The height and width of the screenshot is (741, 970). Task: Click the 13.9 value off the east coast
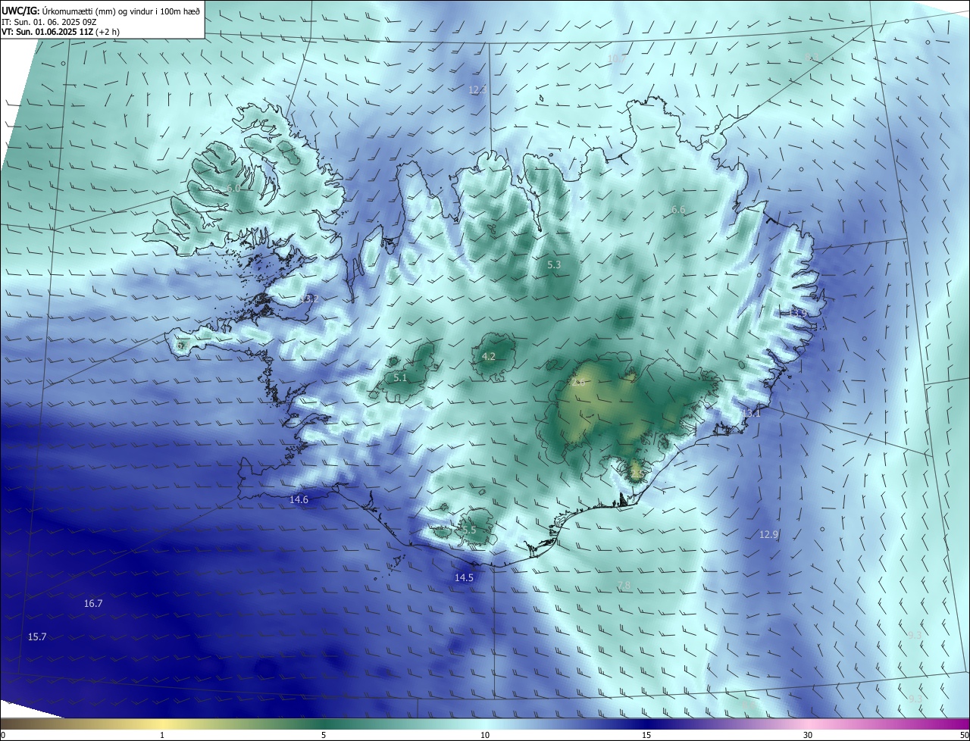point(798,313)
